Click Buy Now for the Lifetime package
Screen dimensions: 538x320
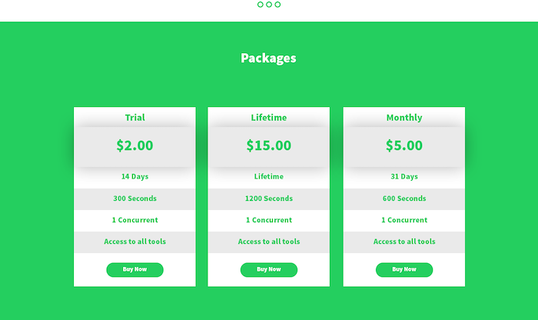click(x=269, y=269)
